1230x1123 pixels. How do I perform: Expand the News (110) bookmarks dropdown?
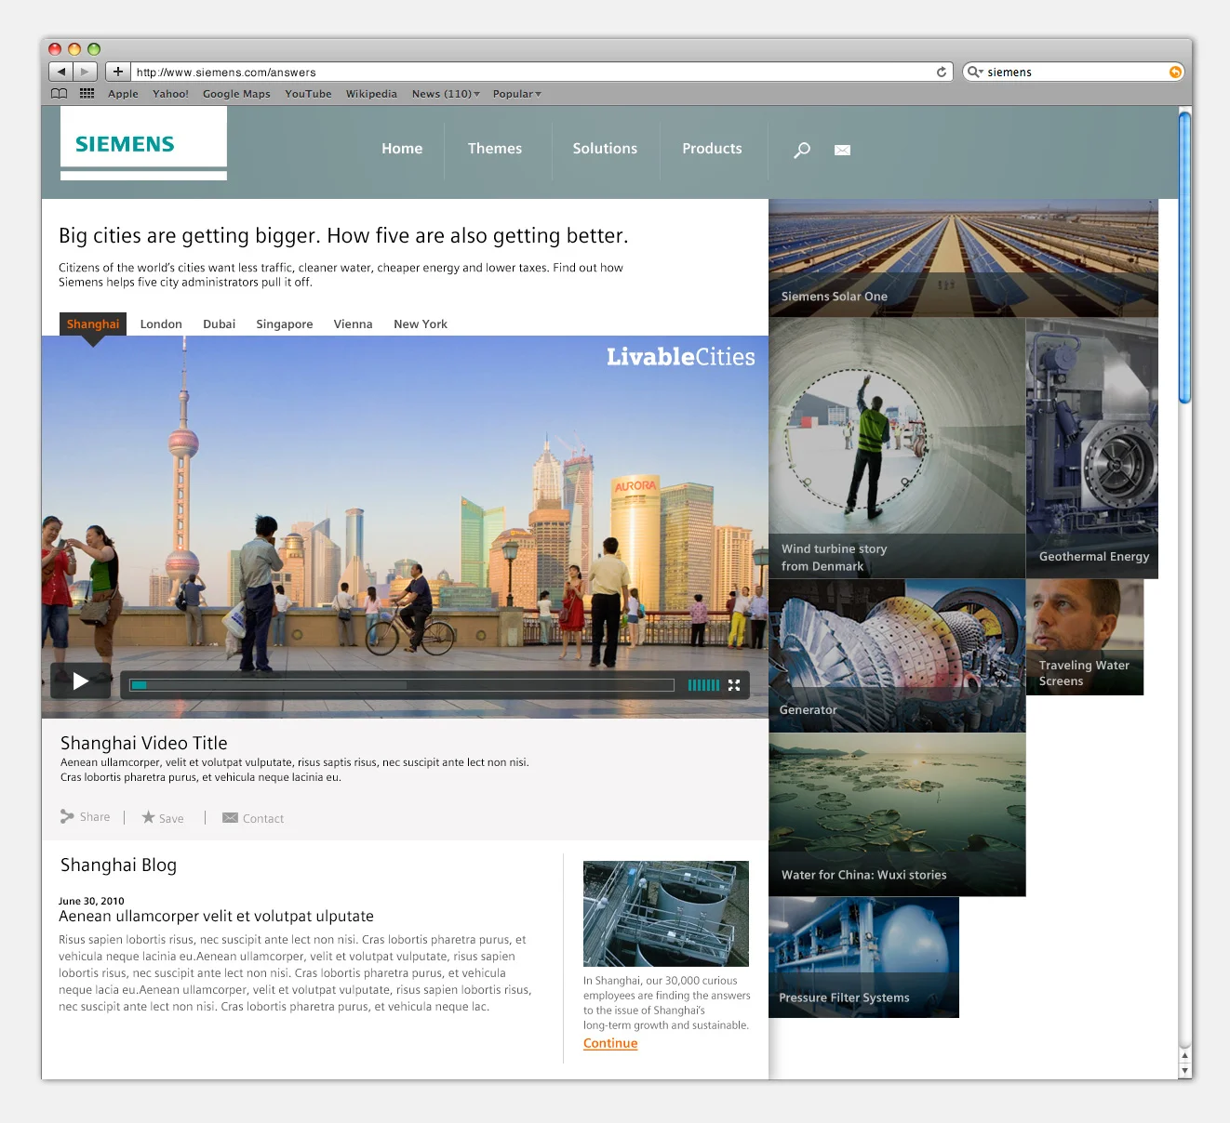pos(446,94)
